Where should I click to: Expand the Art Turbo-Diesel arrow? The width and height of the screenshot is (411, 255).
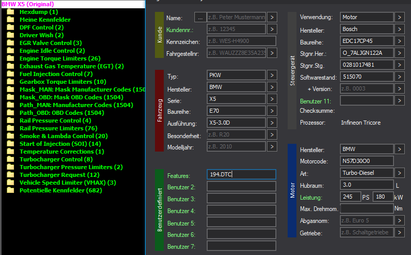point(400,173)
